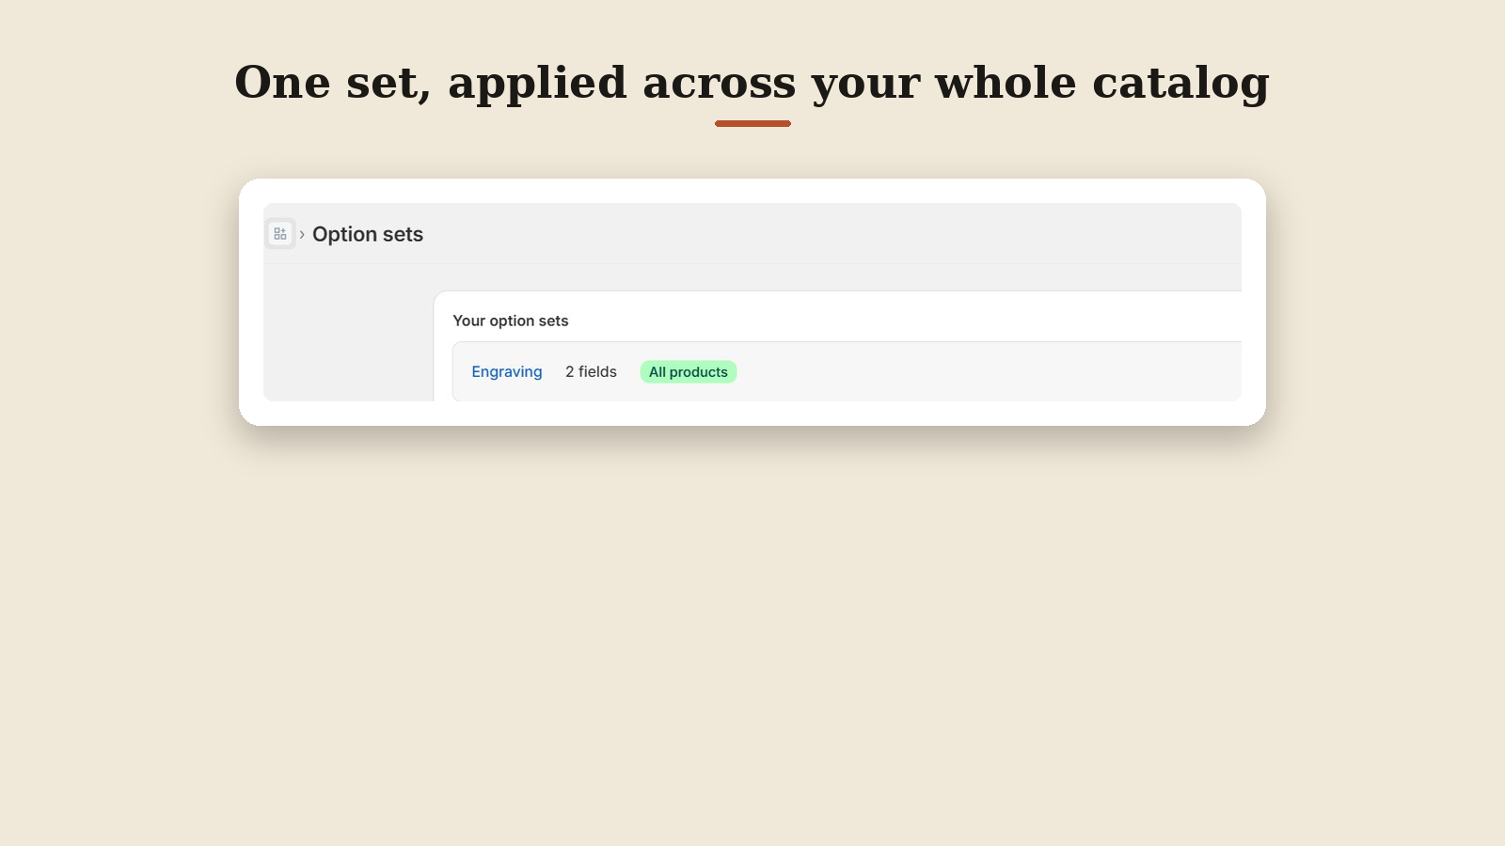Click the word catalog in the headline
Viewport: 1505px width, 846px height.
coord(1180,84)
